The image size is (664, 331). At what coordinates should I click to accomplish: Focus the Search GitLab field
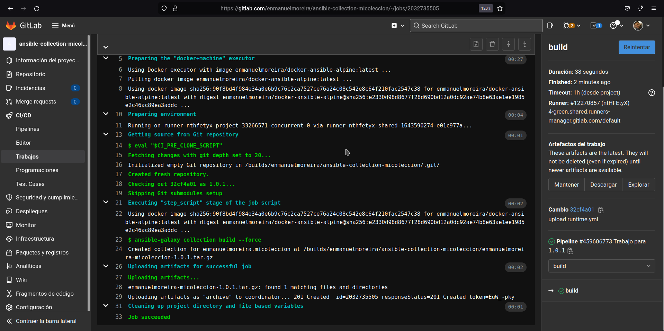coord(476,26)
